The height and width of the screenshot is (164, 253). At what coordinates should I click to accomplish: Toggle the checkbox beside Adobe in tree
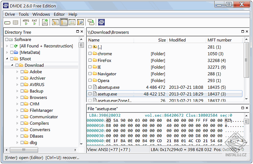(22, 72)
